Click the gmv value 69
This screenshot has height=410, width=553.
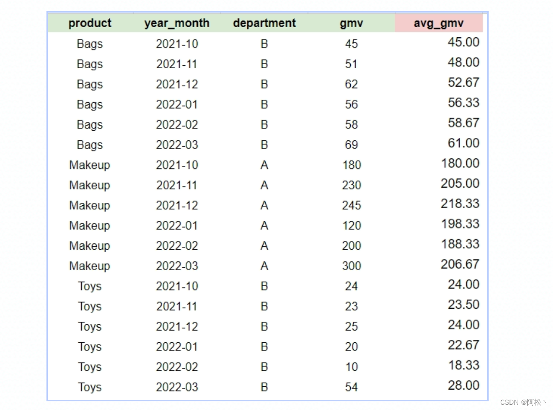[x=351, y=145]
